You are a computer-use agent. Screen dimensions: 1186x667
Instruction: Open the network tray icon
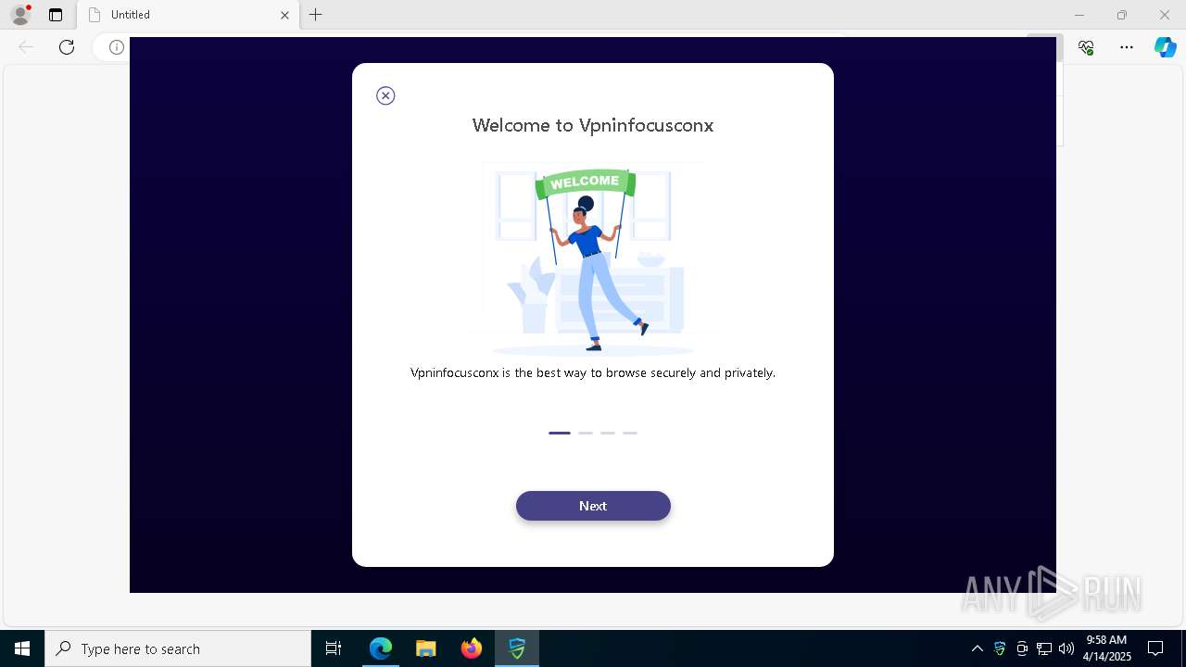coord(1044,648)
